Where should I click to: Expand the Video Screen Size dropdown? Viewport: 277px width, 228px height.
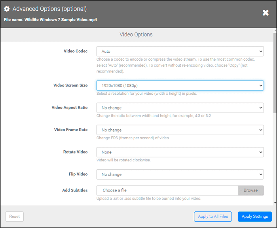coord(180,86)
